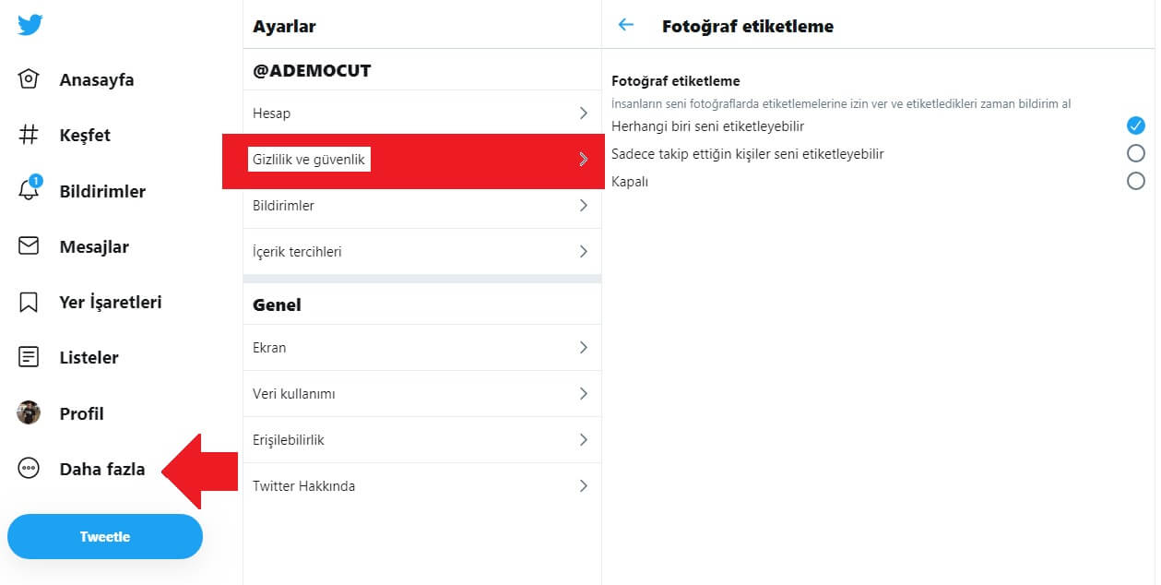Open Mesajlar envelope icon

(30, 246)
